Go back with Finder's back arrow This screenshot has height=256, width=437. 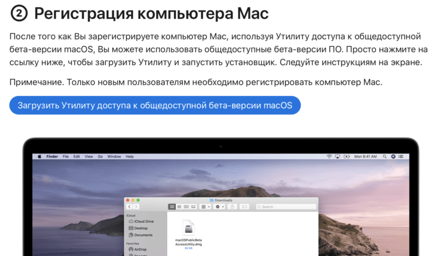(129, 207)
